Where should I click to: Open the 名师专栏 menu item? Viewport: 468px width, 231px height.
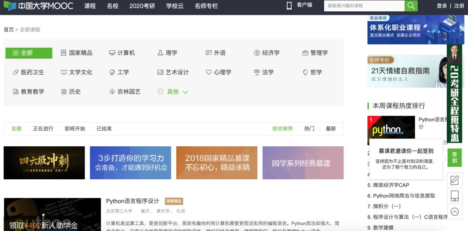point(206,6)
